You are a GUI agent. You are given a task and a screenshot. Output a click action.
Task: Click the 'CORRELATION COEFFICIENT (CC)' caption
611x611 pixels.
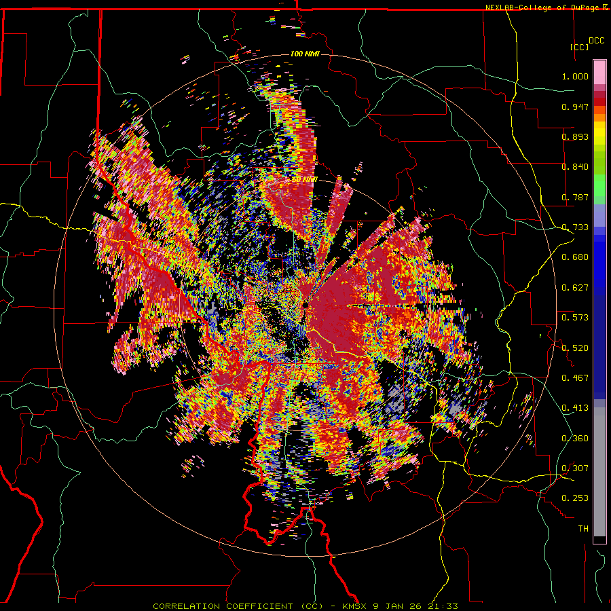[238, 606]
